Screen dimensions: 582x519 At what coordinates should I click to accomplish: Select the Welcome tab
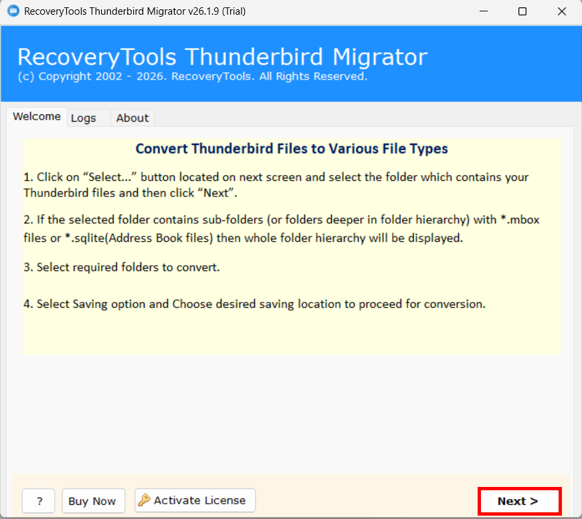(37, 117)
